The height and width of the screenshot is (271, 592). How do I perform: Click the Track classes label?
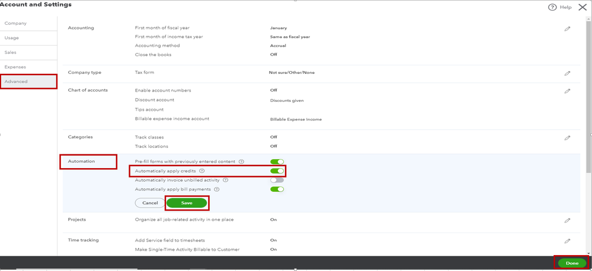tap(149, 137)
